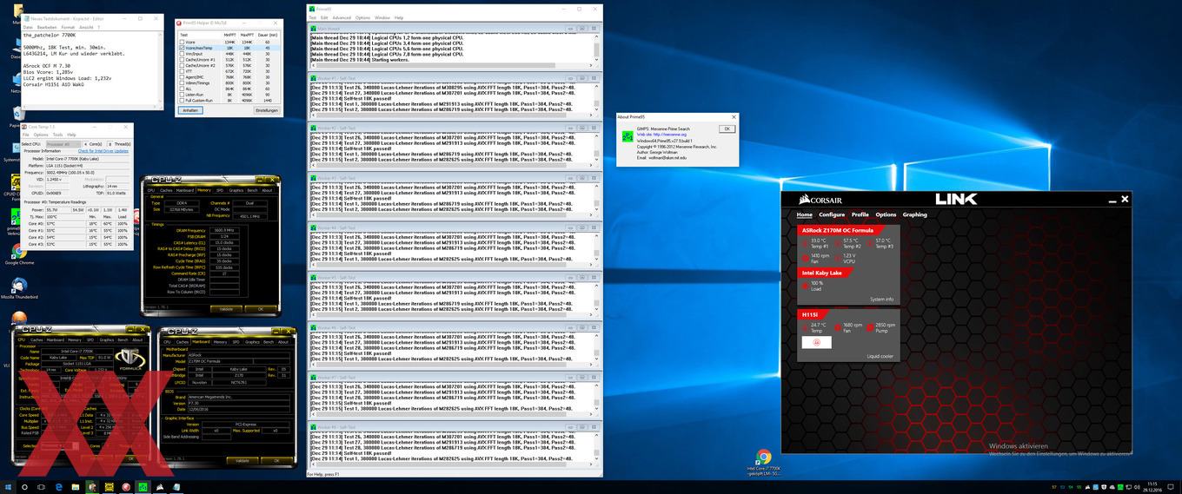This screenshot has width=1182, height=494.
Task: Click OK in About Prime95 dialog
Action: [x=727, y=128]
